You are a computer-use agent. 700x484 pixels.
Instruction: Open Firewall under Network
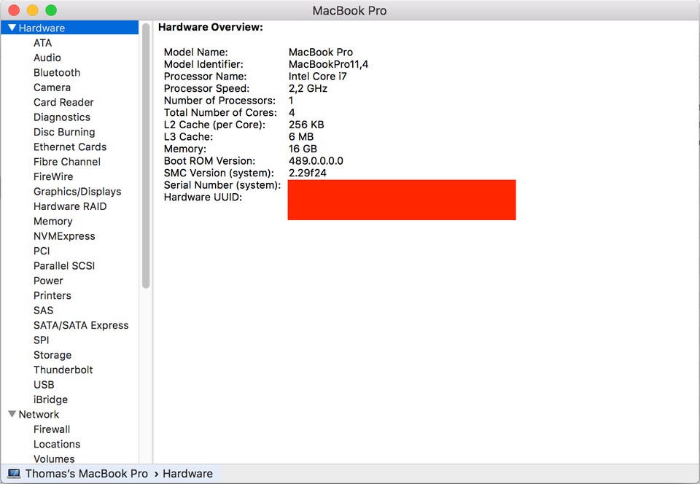[51, 429]
